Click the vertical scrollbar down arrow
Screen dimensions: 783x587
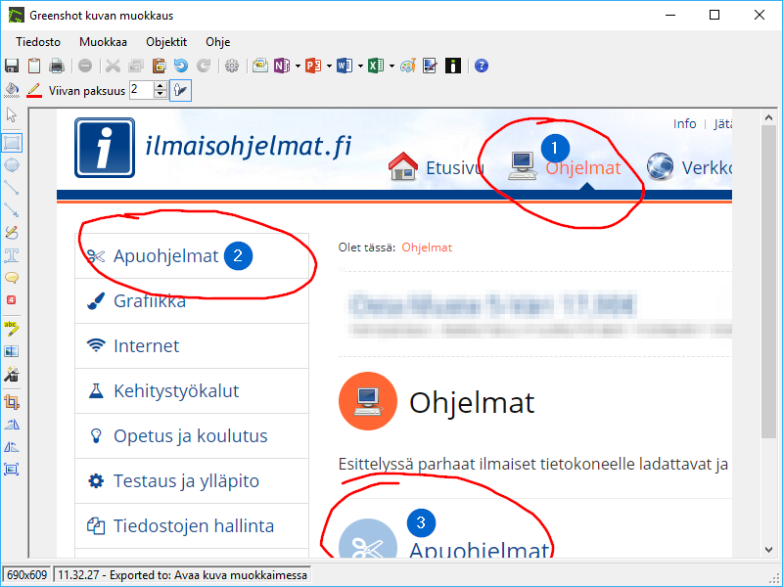pyautogui.click(x=768, y=550)
